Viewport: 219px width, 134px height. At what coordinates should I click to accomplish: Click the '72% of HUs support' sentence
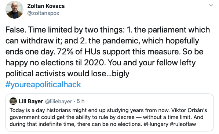[118, 51]
